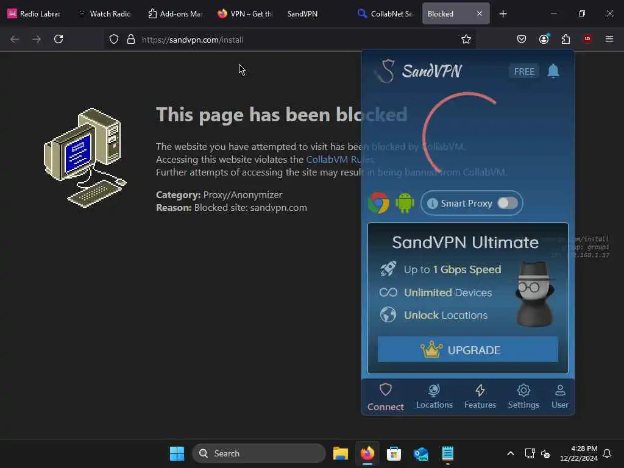
Task: Switch to the Radio Labrar browser tab
Action: [x=34, y=14]
